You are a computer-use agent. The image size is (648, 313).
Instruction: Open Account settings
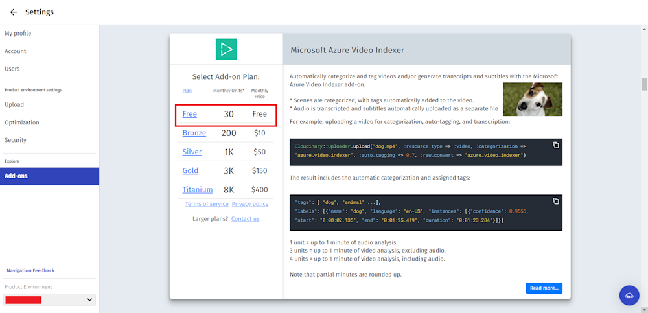coord(16,51)
